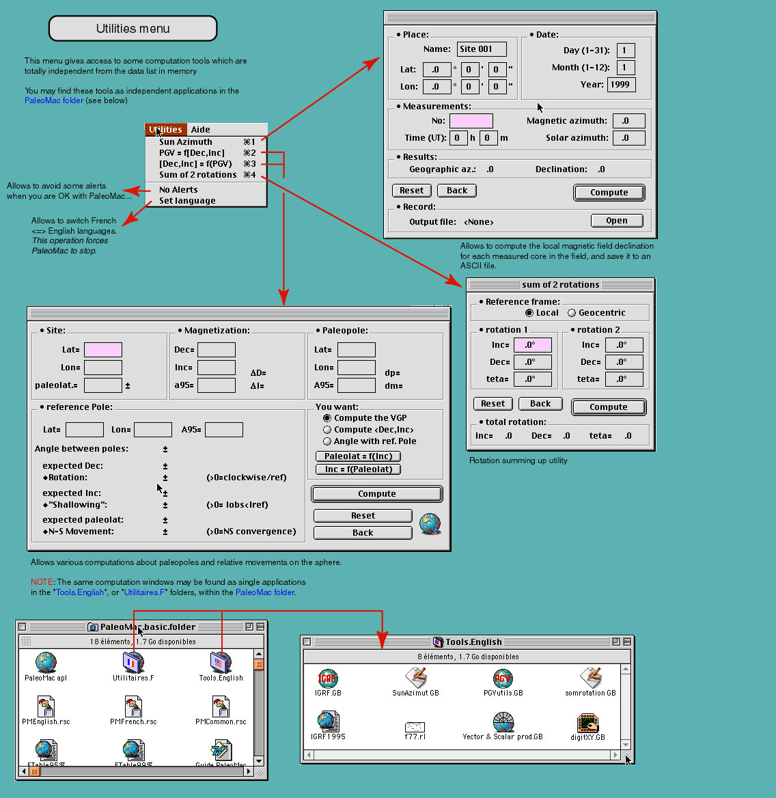Click PaleoMac folder horizontal scroll right arrow

(249, 771)
